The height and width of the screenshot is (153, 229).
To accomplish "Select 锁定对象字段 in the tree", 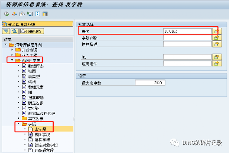I will tap(46, 145).
